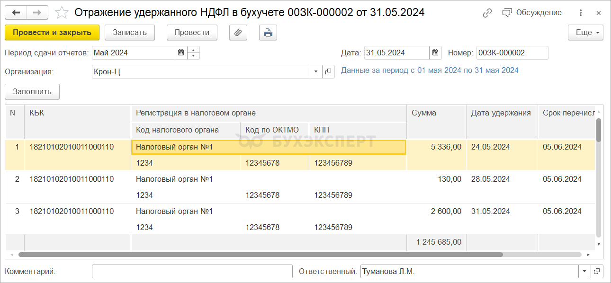611x283 pixels.
Task: Open calendar for reporting period field
Action: (181, 53)
